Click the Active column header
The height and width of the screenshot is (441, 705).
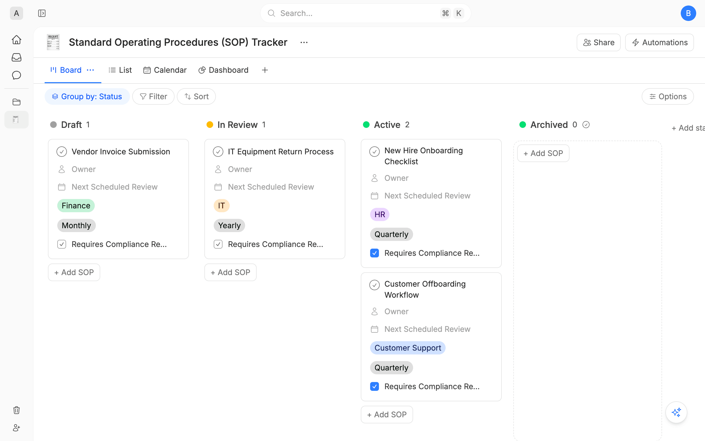(x=387, y=125)
